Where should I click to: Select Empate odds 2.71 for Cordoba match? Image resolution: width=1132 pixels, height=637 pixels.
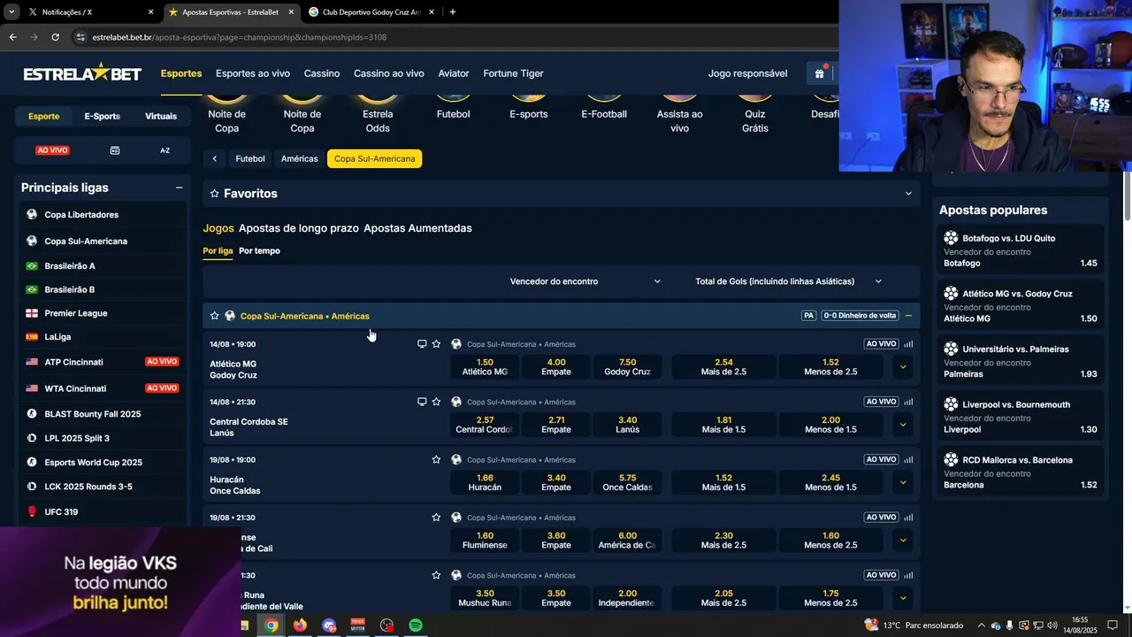pyautogui.click(x=556, y=425)
